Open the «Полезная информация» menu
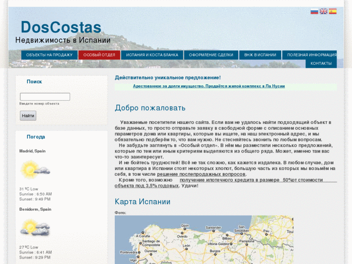This screenshot has height=264, width=352. (311, 55)
